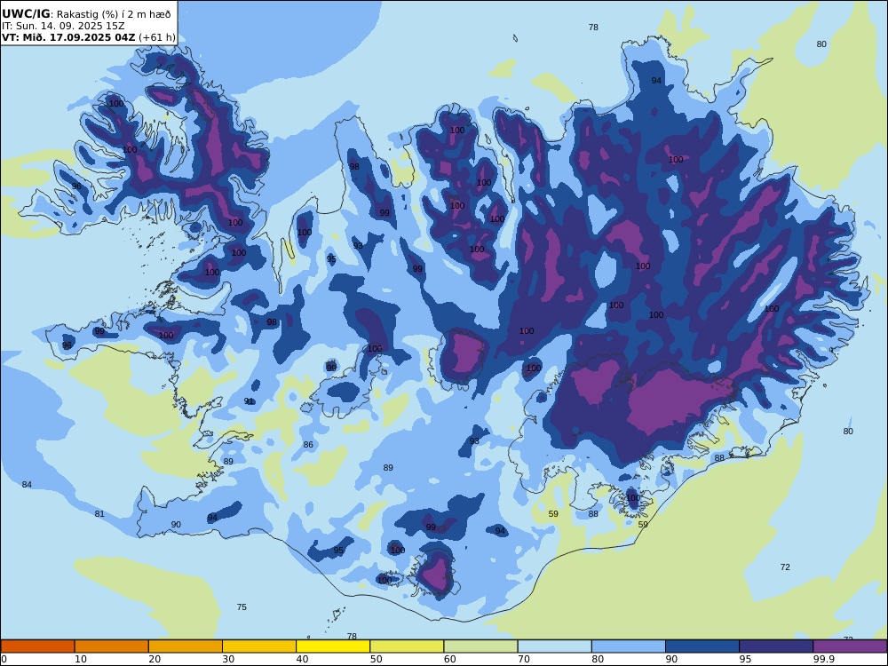Click the map humidity value '75'

click(x=242, y=607)
